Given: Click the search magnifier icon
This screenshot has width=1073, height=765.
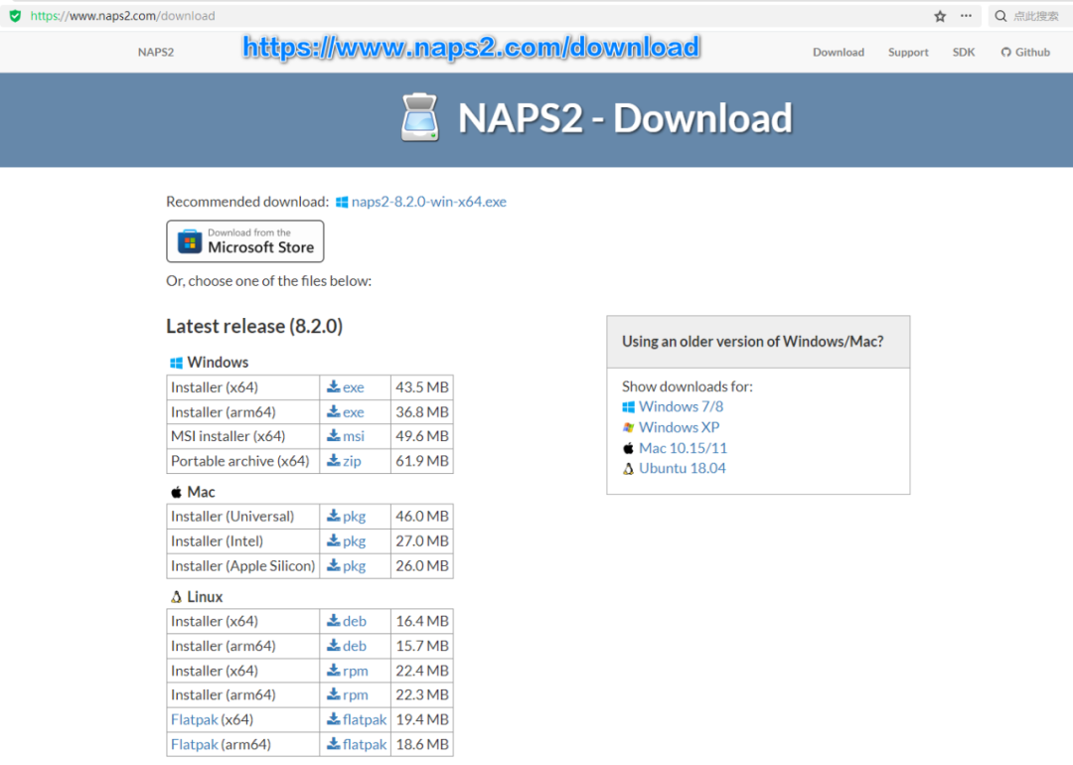Looking at the screenshot, I should click(1000, 16).
